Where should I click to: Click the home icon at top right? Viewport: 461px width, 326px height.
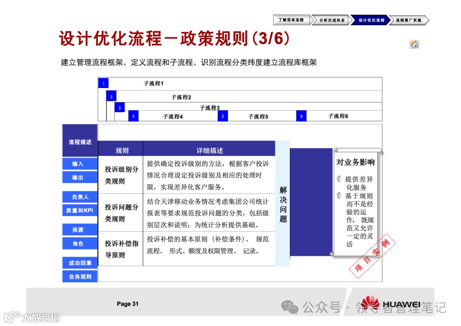414,44
